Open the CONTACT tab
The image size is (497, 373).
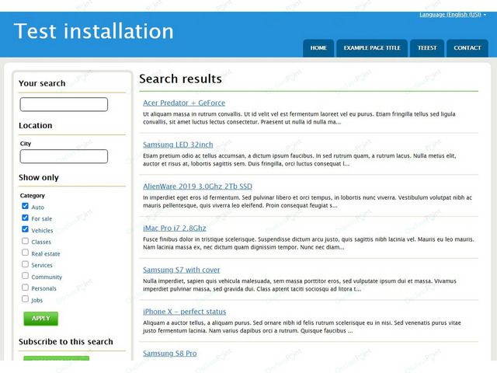467,48
